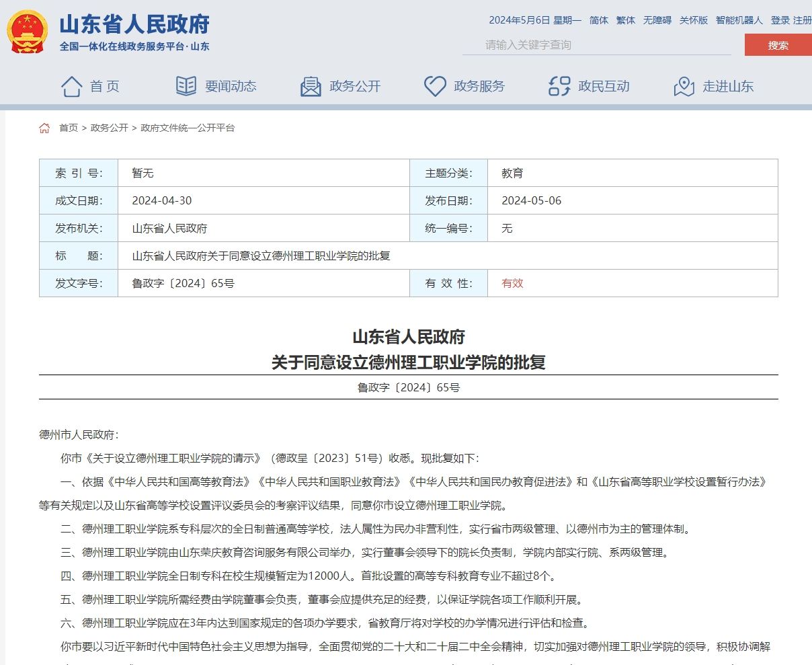Click the house icon beside 首页
Screen dimensions: 812x665
[x=72, y=86]
